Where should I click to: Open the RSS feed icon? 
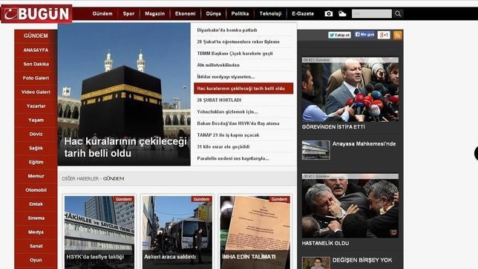[x=398, y=35]
